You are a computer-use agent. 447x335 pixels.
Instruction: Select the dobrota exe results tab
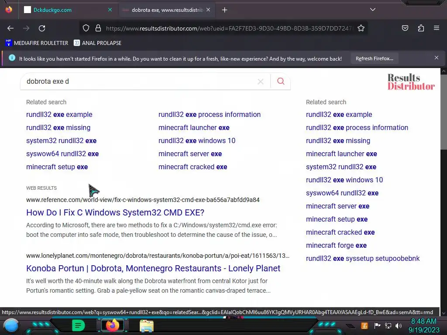tap(167, 10)
